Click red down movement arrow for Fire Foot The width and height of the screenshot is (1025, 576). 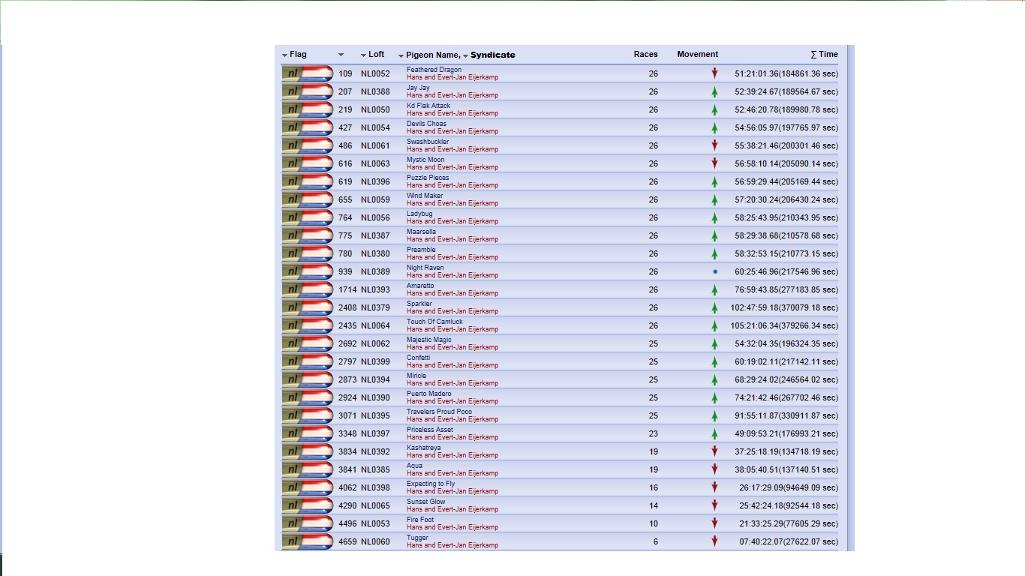point(715,523)
